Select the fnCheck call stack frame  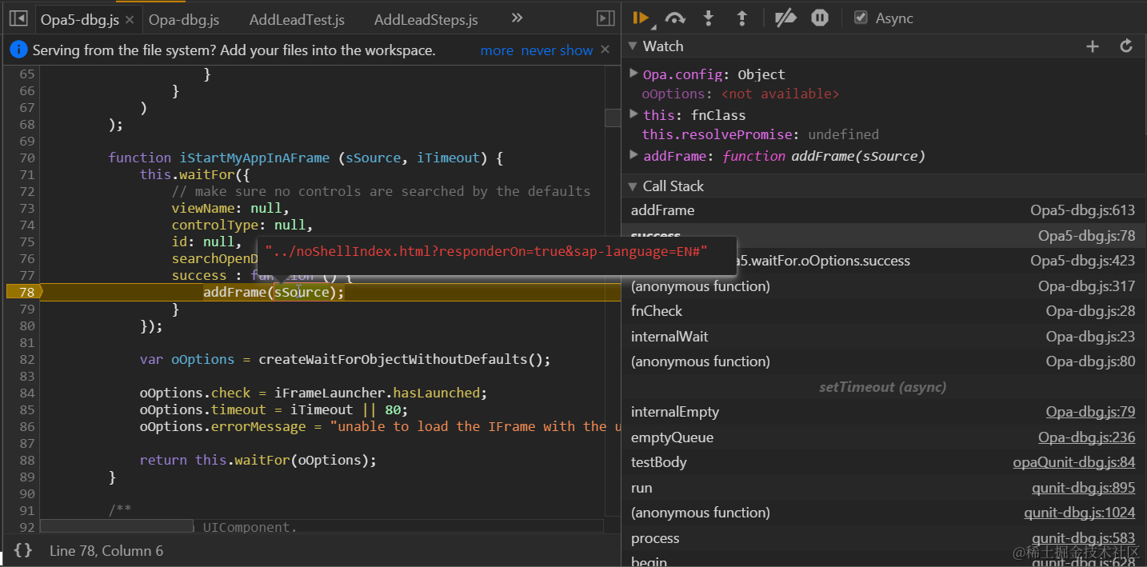883,311
